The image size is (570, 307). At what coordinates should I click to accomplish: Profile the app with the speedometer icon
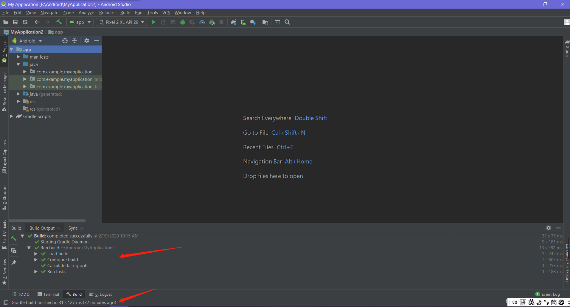(x=202, y=22)
